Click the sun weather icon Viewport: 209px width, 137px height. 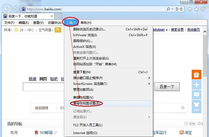[x=16, y=30]
